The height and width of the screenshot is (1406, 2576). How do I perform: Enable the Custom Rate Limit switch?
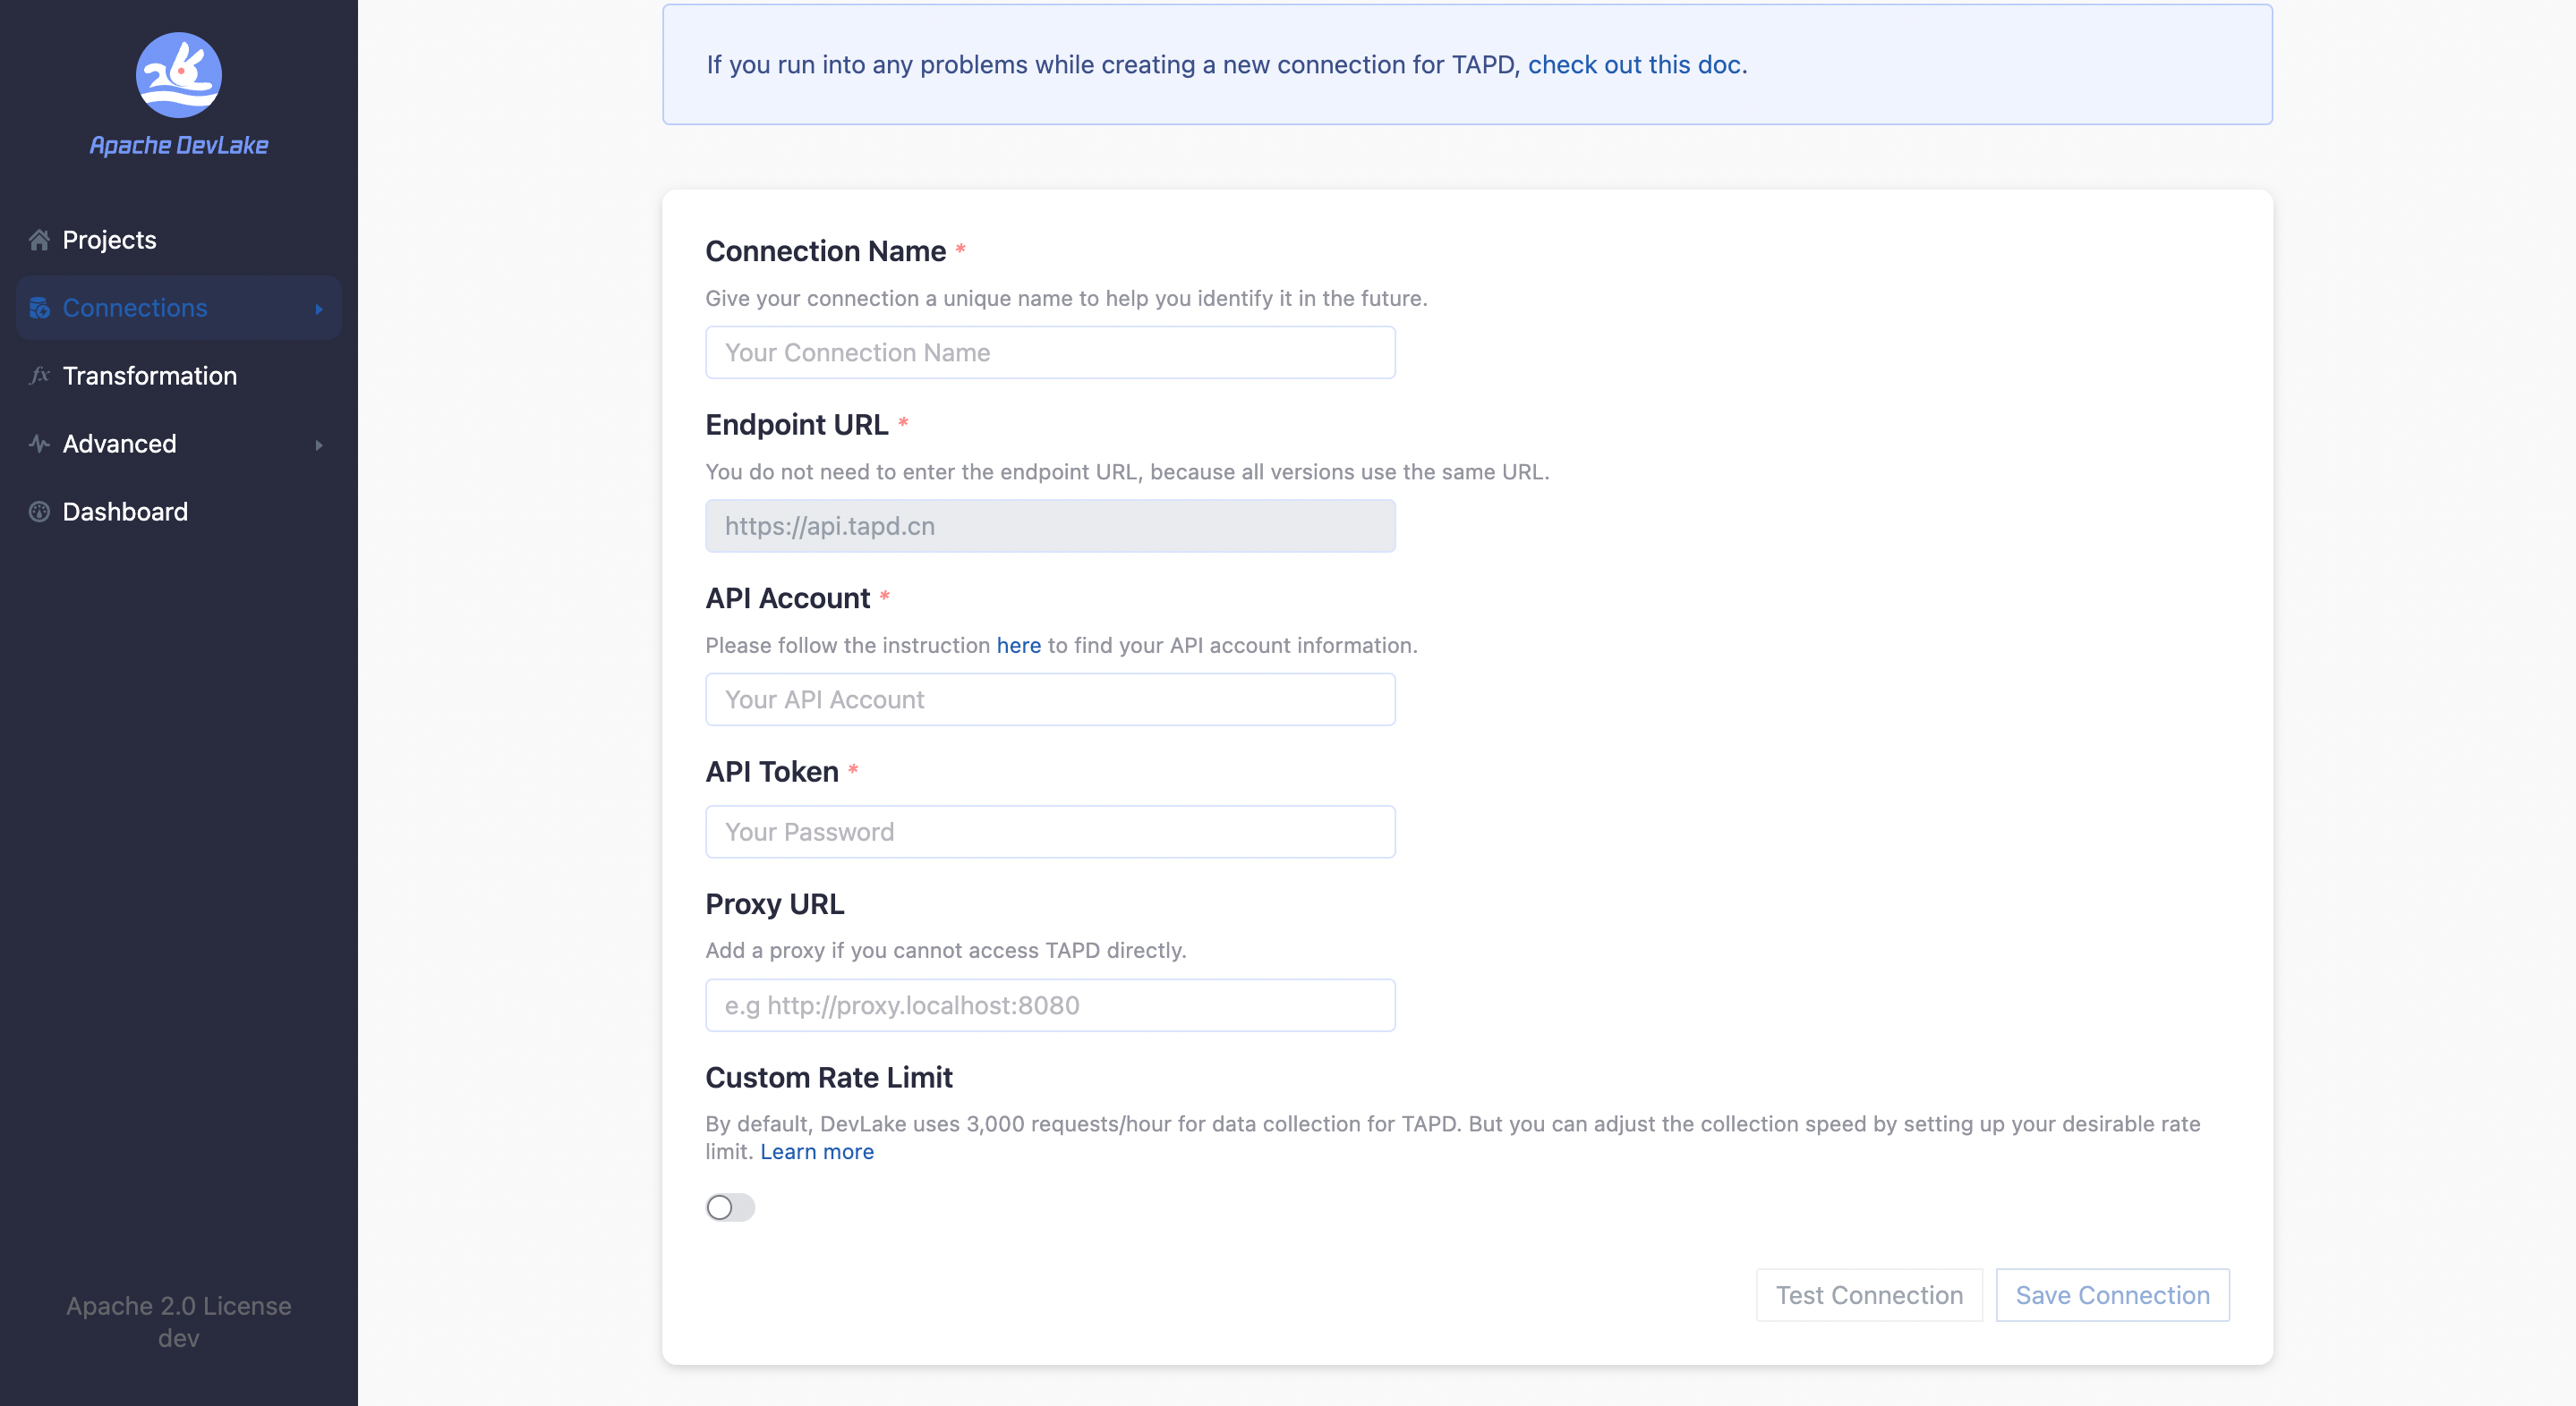point(730,1207)
